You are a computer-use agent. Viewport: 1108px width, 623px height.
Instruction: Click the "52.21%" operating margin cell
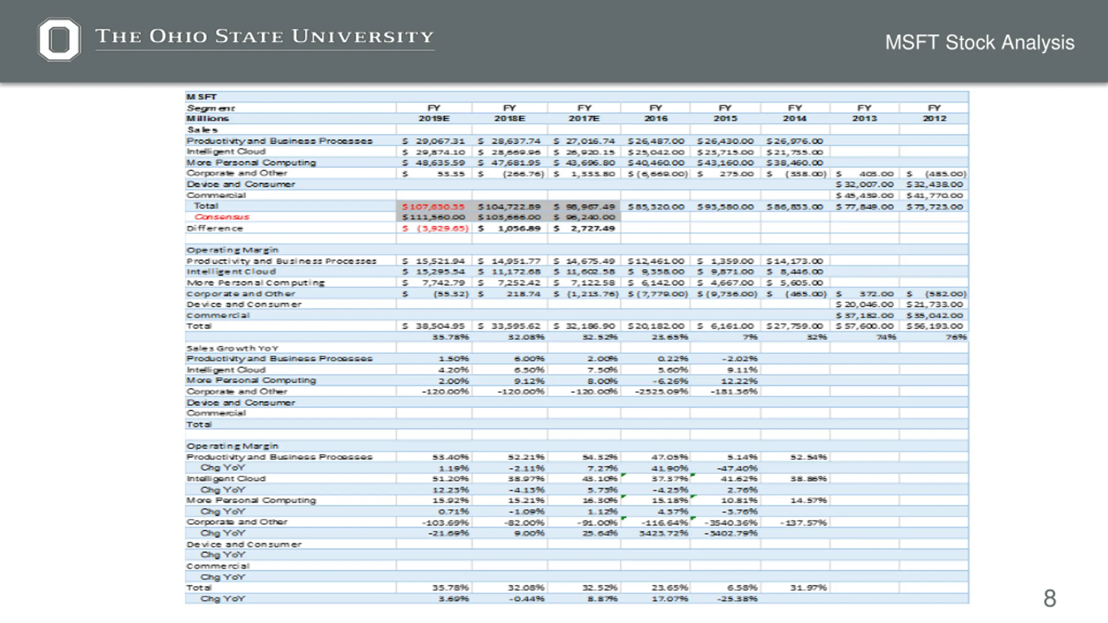[526, 457]
